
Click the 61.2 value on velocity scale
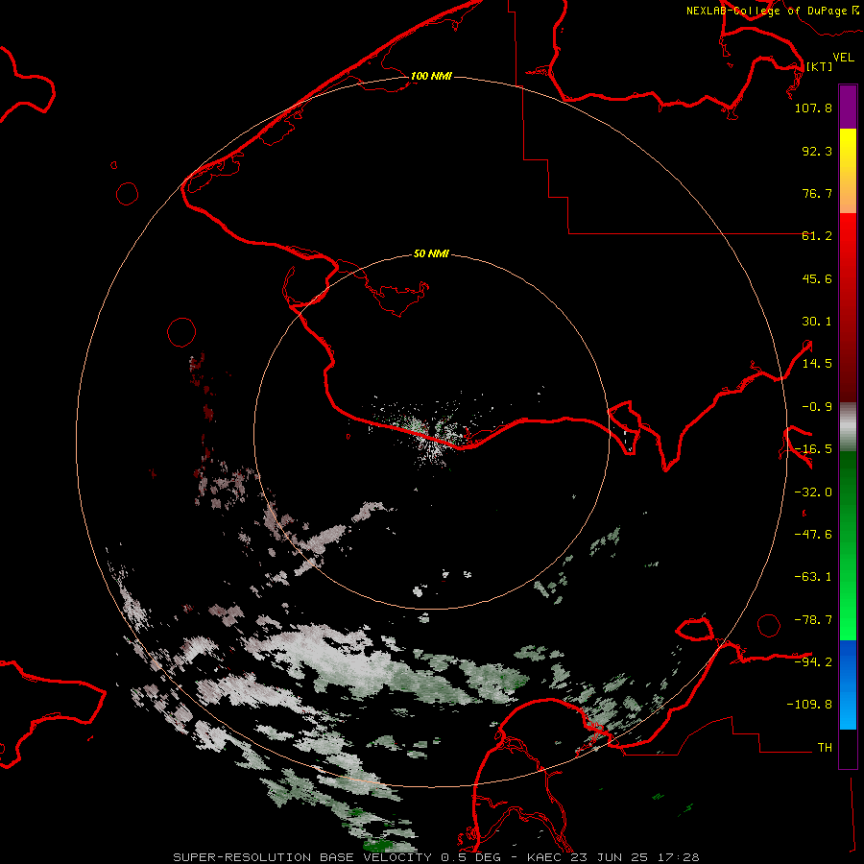click(x=817, y=236)
